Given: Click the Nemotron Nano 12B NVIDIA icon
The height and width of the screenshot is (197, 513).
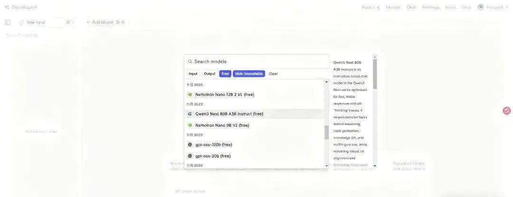Looking at the screenshot, I should click(190, 94).
